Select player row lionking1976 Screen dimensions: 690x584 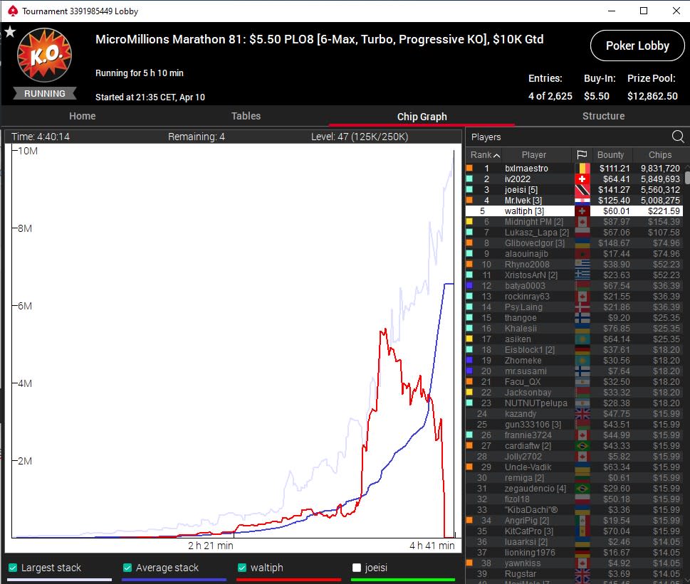point(574,553)
